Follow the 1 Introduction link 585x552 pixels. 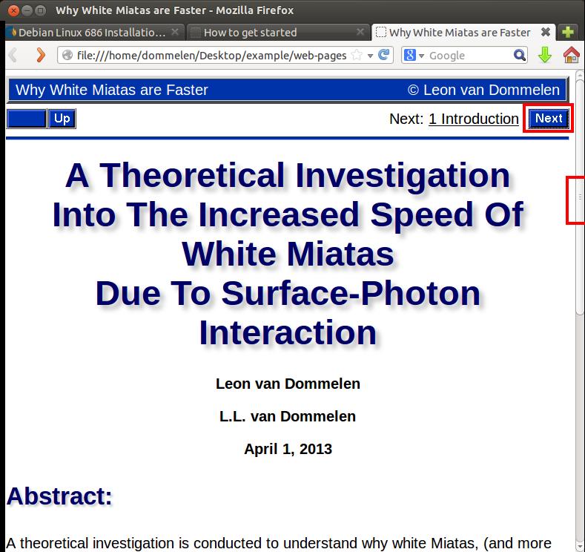click(473, 119)
